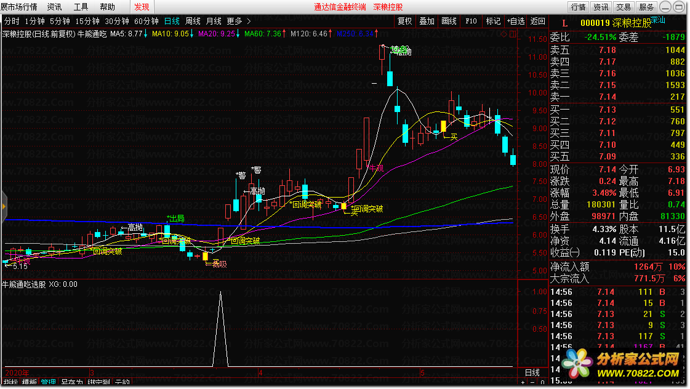The image size is (690, 389).
Task: Click the MA20: 9.25 indicator label
Action: 217,33
